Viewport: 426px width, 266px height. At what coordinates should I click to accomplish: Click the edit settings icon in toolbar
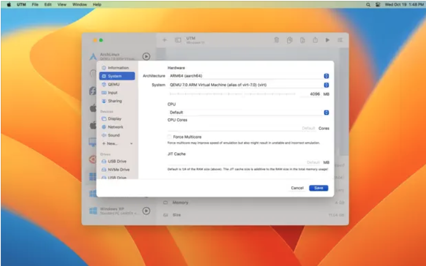340,40
